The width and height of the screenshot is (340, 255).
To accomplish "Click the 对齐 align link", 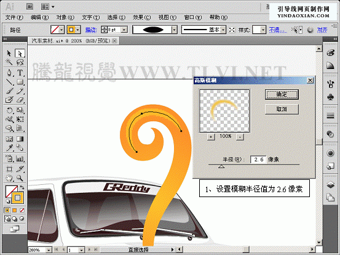I will 322,30.
